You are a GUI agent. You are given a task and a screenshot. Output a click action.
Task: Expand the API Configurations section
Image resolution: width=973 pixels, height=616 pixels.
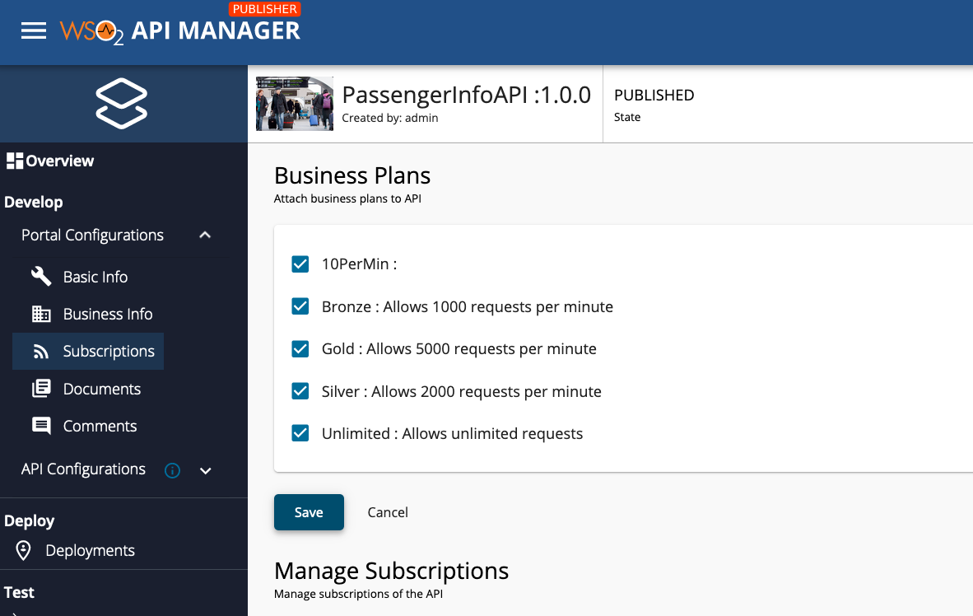(206, 470)
